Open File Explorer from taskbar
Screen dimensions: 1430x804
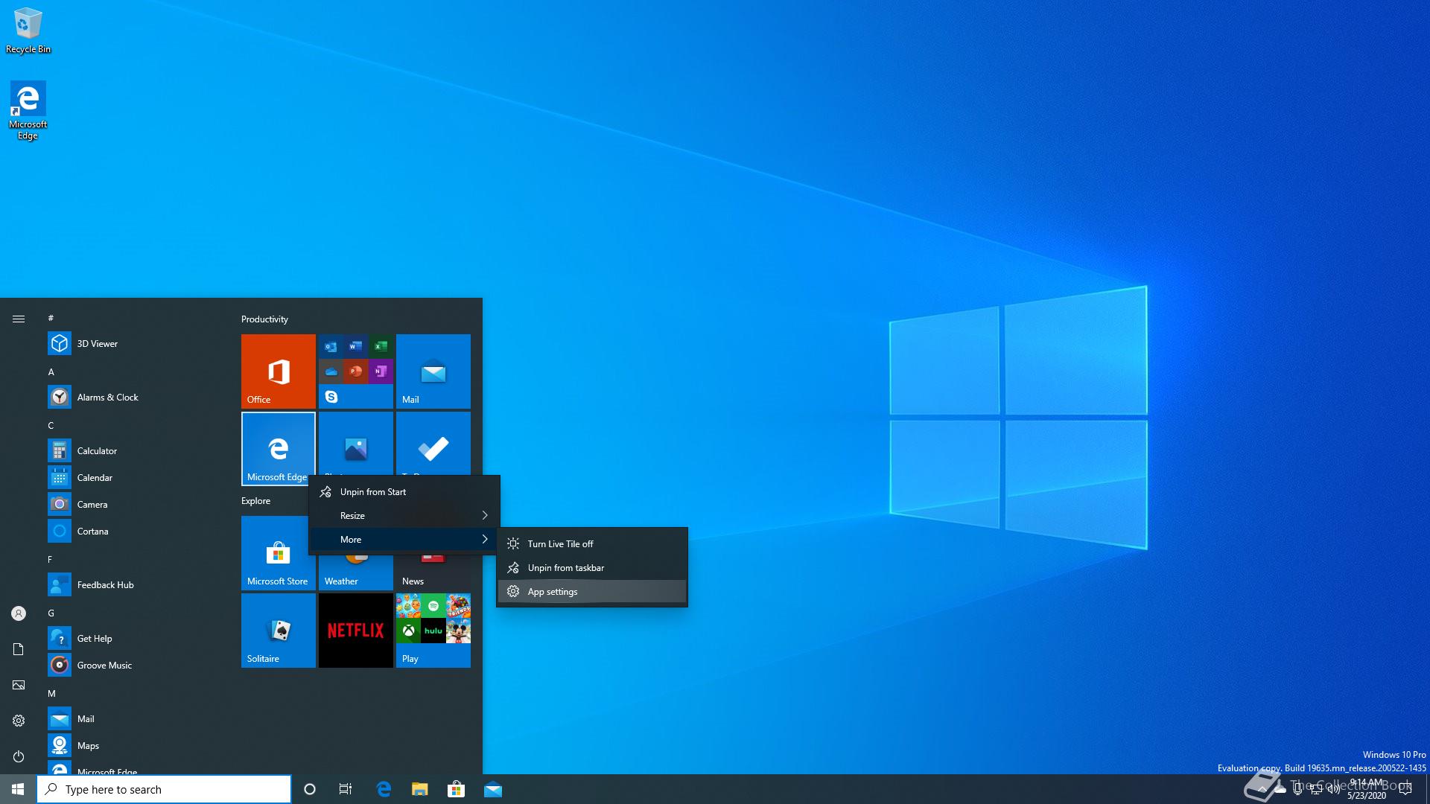420,789
